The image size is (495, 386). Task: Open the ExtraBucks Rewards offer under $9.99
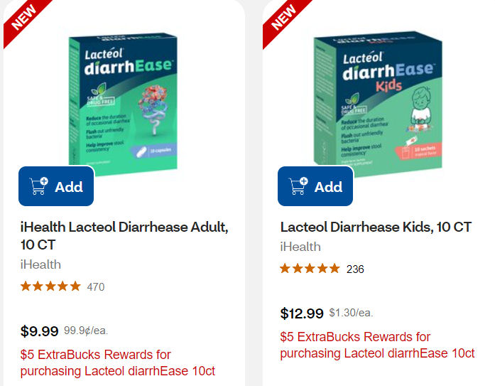pos(117,363)
